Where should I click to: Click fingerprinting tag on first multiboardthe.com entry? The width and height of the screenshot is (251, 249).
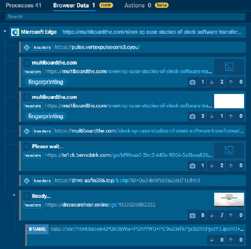coord(46,82)
